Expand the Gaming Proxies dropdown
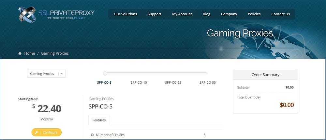The height and width of the screenshot is (140, 326). (46, 74)
